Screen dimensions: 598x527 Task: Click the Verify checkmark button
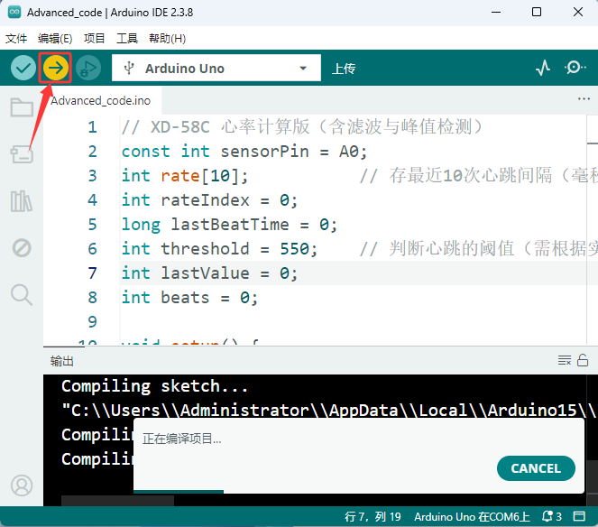coord(23,68)
